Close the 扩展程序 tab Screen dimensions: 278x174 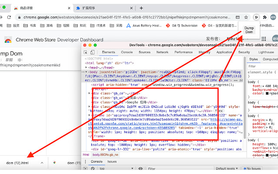tap(131, 8)
